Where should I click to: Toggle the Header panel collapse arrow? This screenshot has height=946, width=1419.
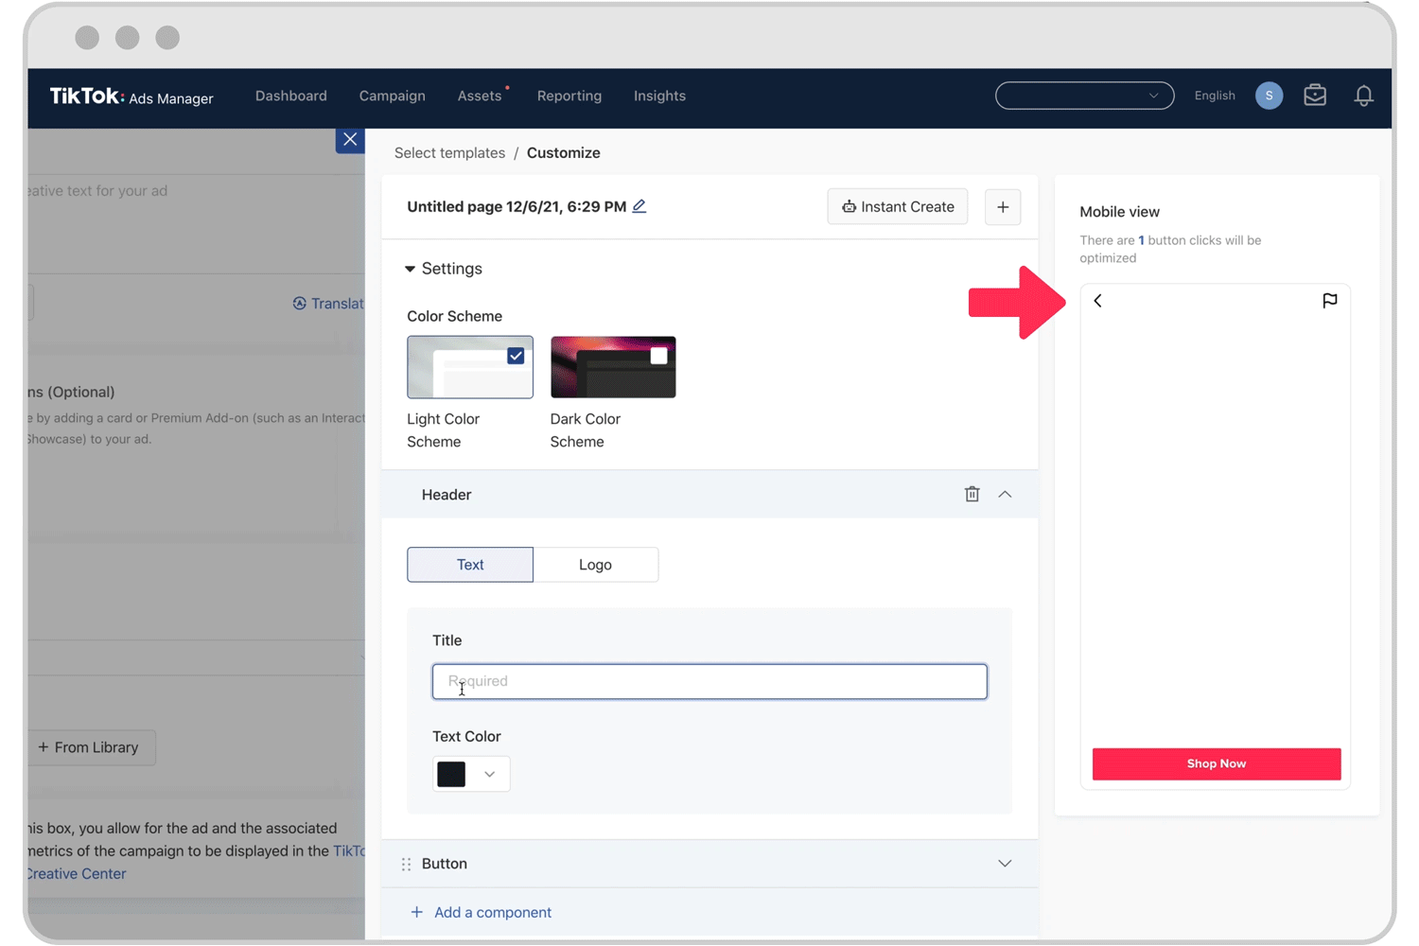[1005, 494]
